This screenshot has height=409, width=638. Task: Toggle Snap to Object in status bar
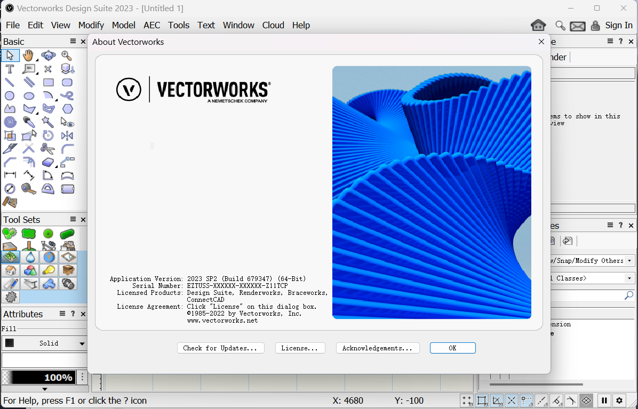point(482,400)
